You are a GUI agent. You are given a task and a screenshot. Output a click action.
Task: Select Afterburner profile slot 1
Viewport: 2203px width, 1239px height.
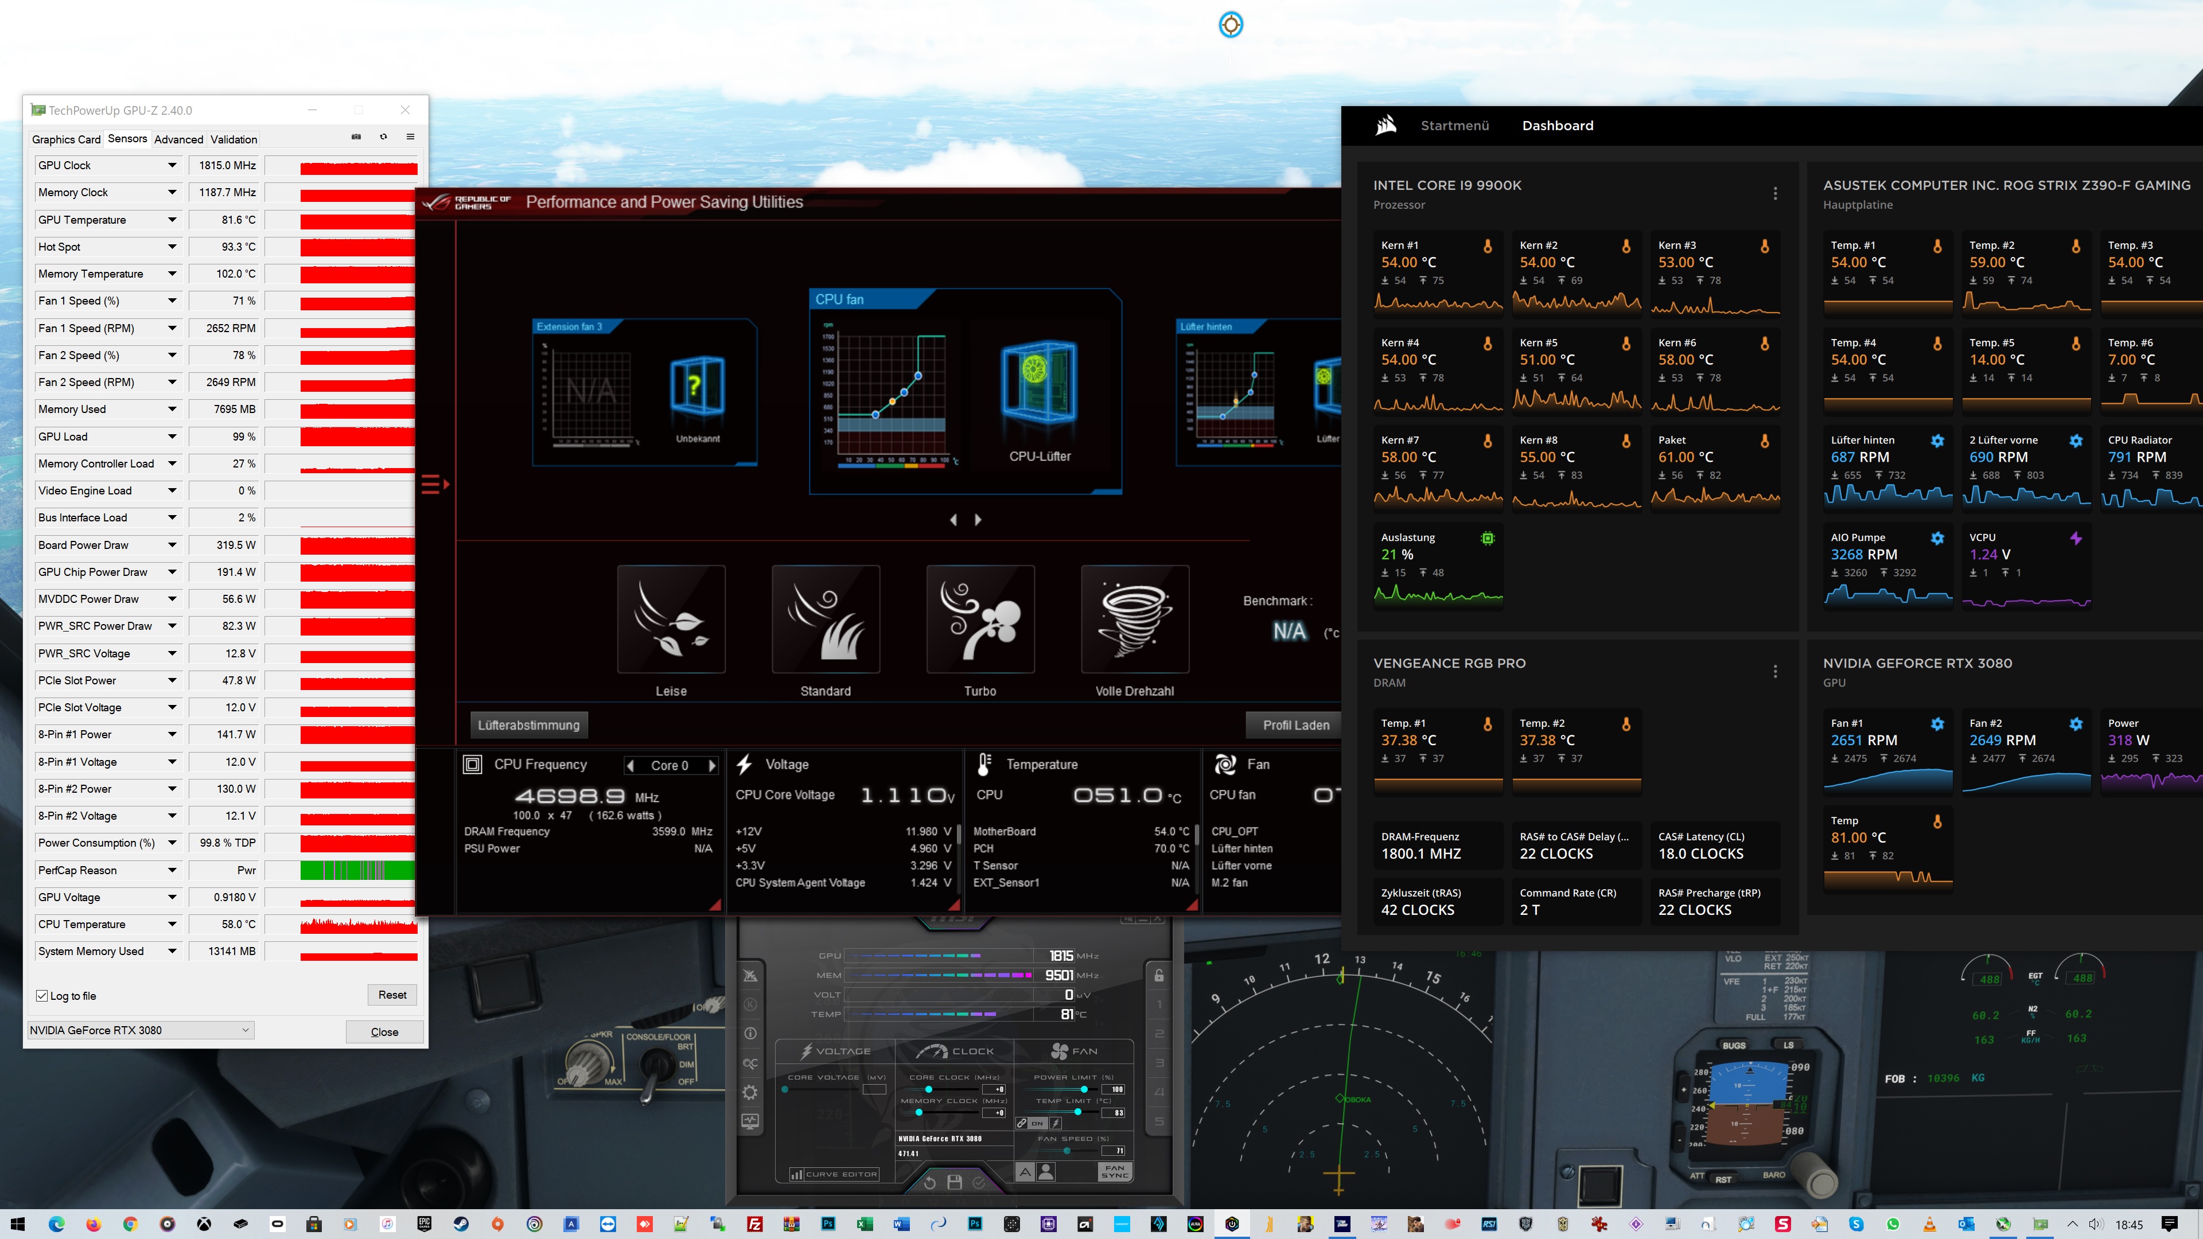(1159, 1005)
